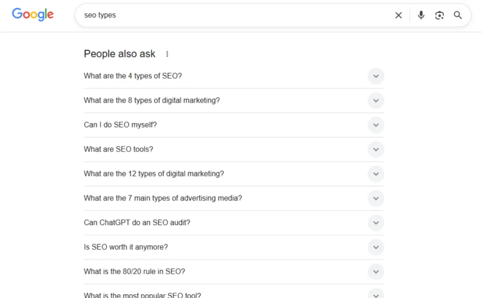Expand 'What are the 4 types of SEO?' chevron
482x298 pixels.
376,76
